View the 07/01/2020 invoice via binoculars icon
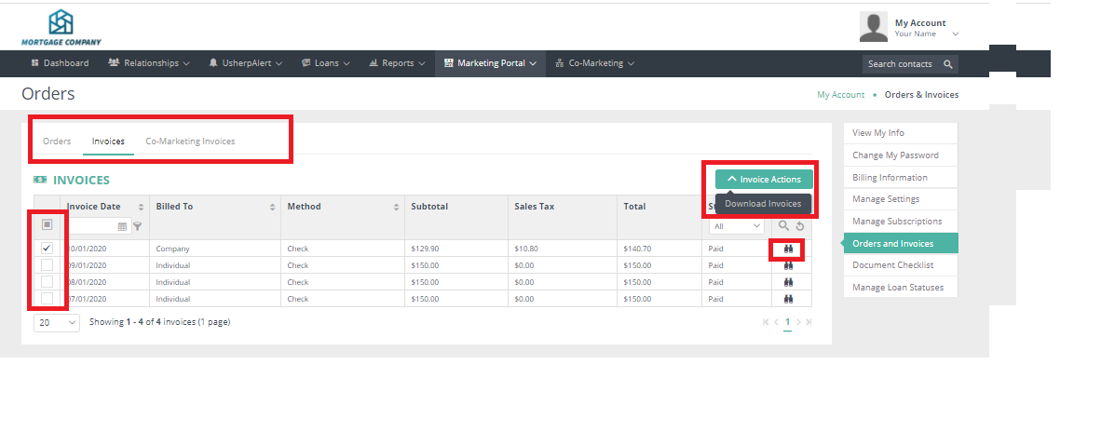Screen dimensions: 1101x445 click(x=788, y=299)
